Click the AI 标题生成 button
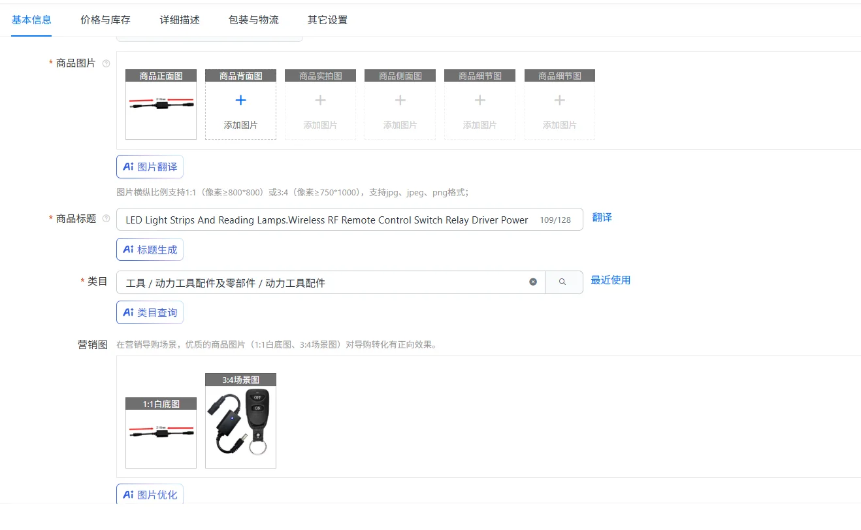This screenshot has width=861, height=530. [x=150, y=250]
